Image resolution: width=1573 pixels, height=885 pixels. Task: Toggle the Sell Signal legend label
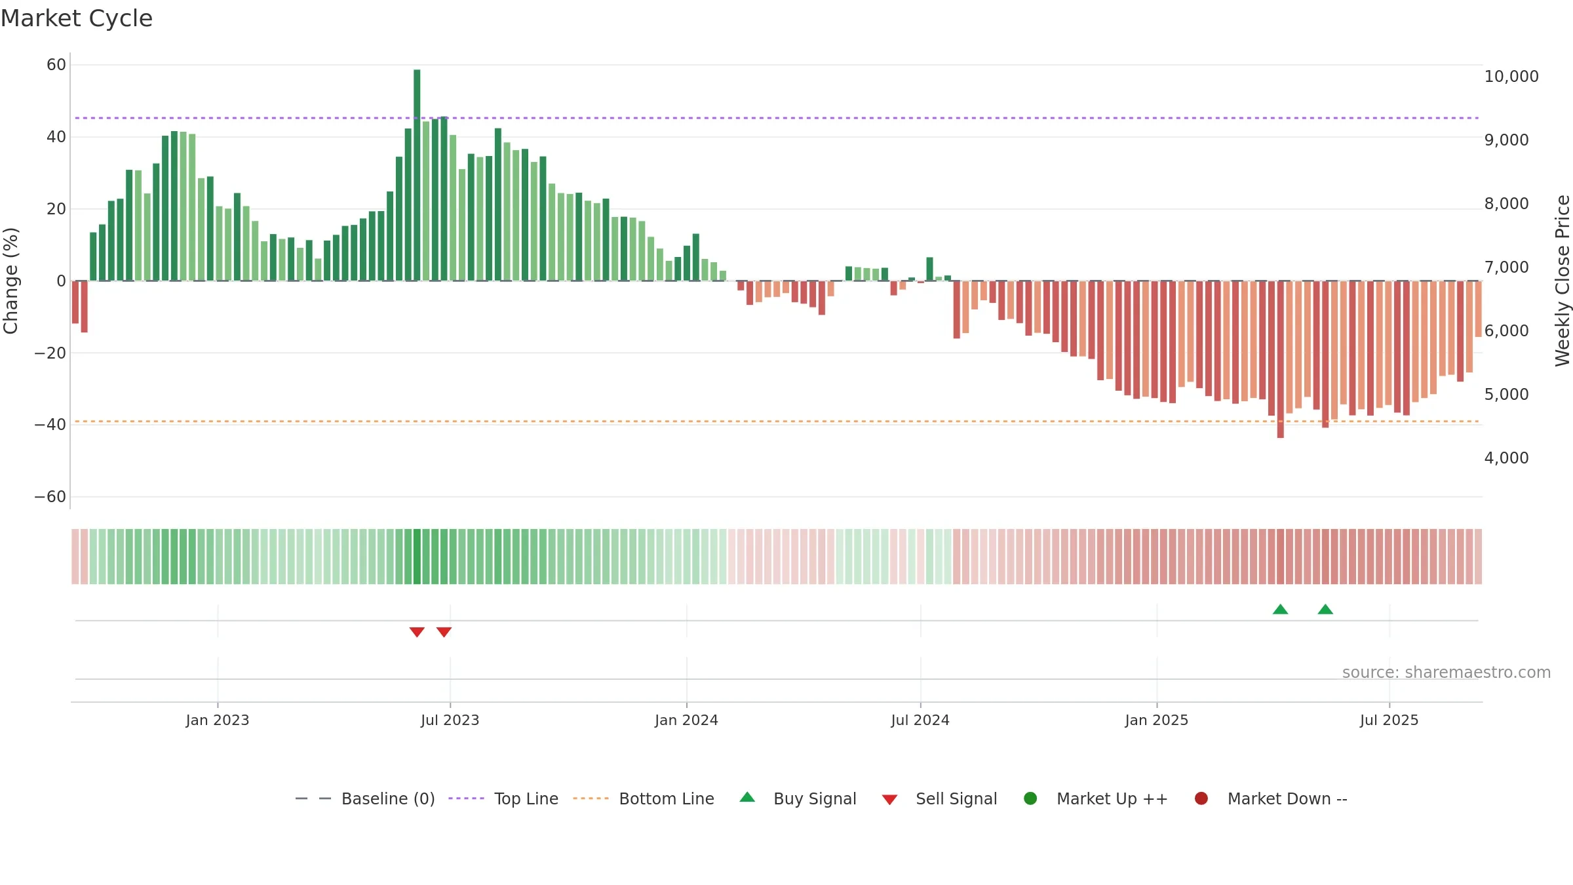point(956,798)
